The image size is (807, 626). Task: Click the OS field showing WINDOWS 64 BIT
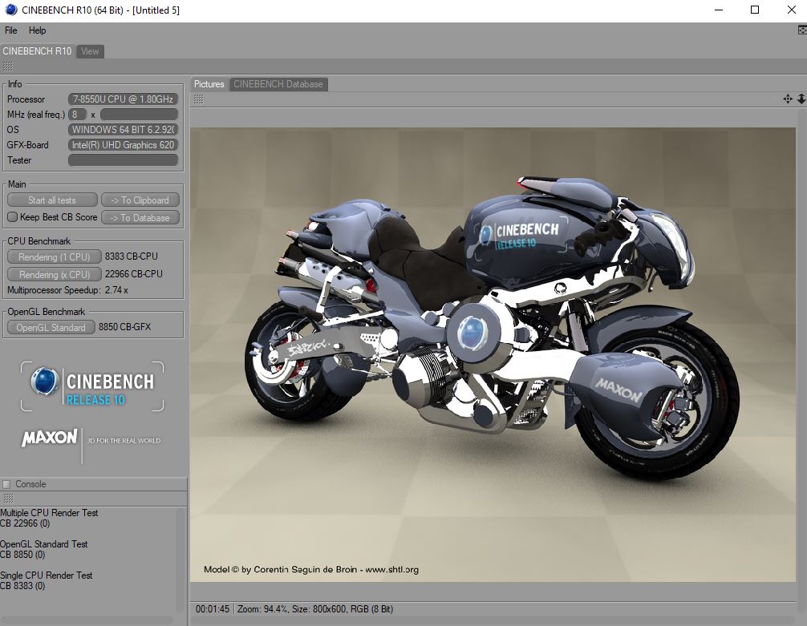tap(123, 130)
